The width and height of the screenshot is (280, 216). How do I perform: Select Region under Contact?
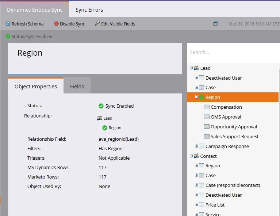[213, 166]
